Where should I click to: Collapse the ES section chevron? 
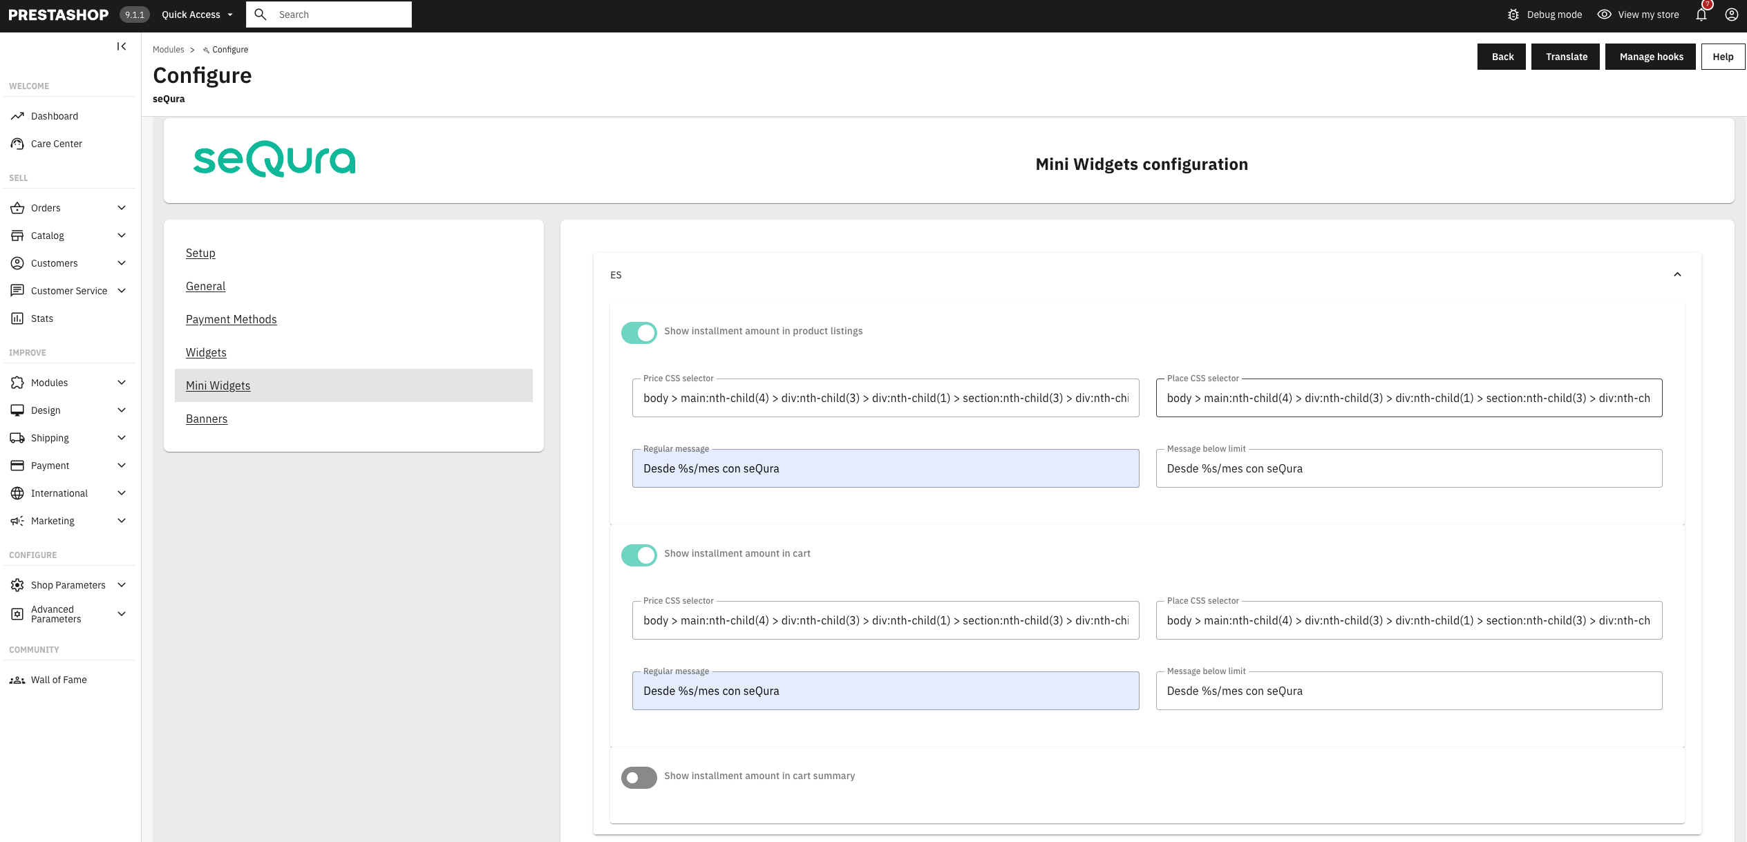1677,275
